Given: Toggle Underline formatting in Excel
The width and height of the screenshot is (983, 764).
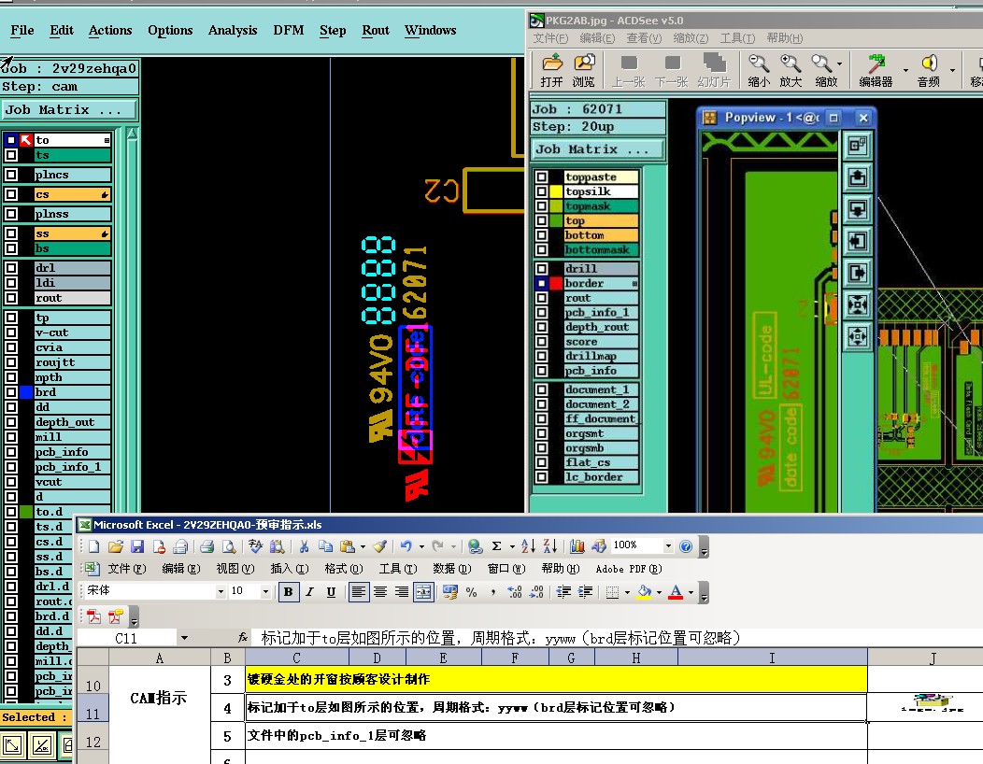Looking at the screenshot, I should [x=331, y=591].
